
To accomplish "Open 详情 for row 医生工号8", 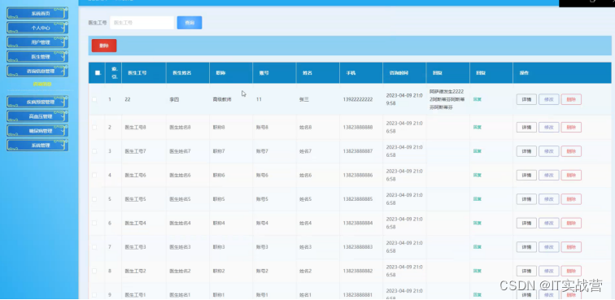I will (x=526, y=127).
